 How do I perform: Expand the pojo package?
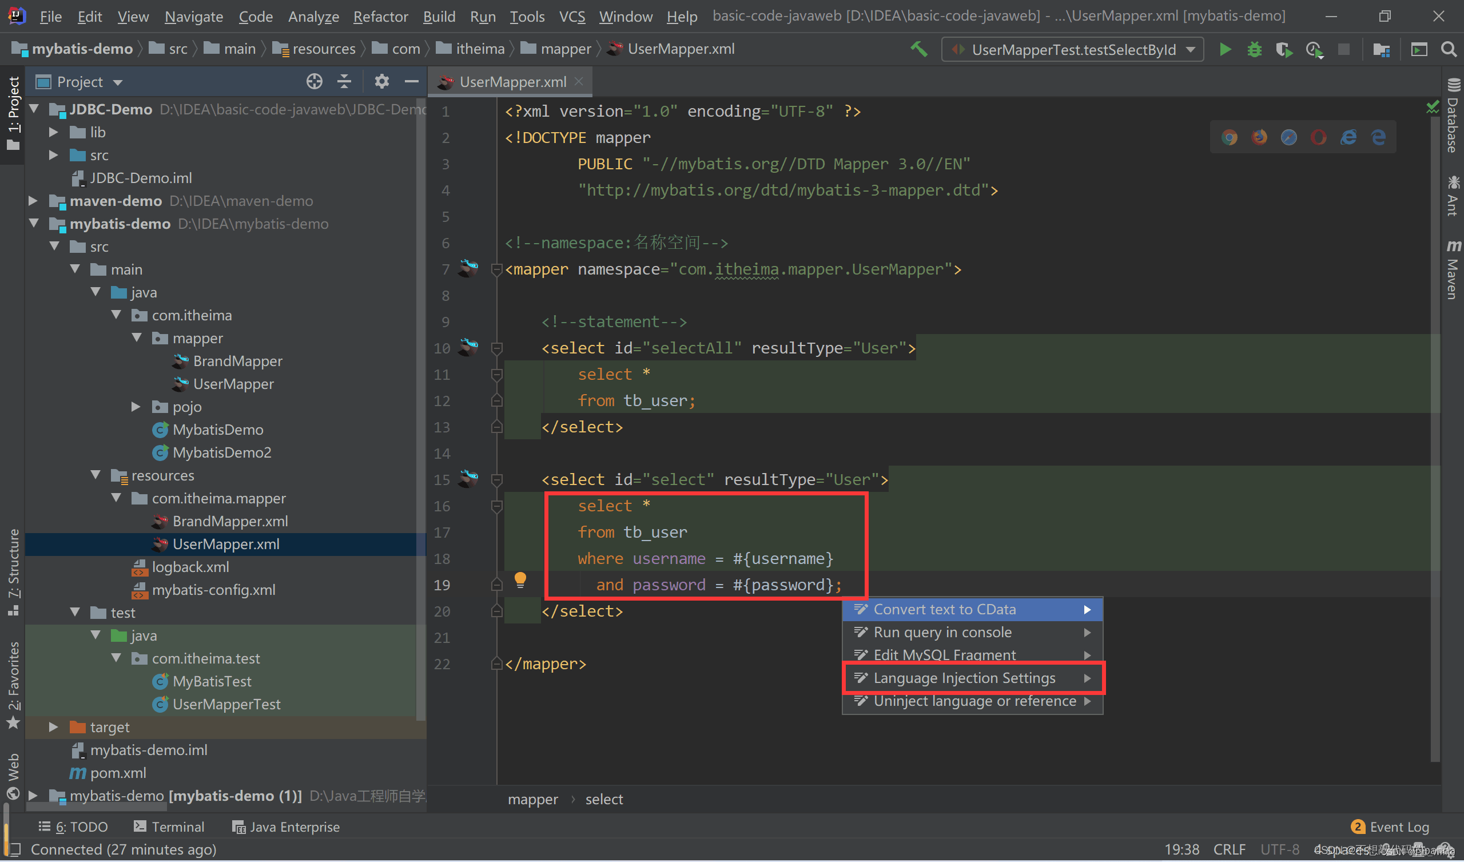[136, 406]
